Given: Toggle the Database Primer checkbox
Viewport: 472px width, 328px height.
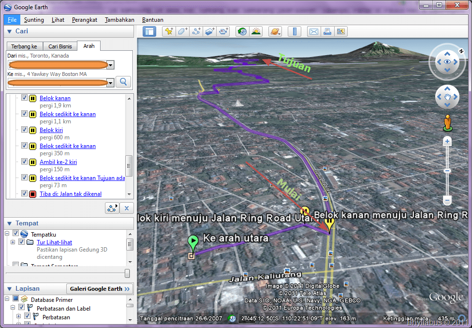Looking at the screenshot, I should coord(15,299).
